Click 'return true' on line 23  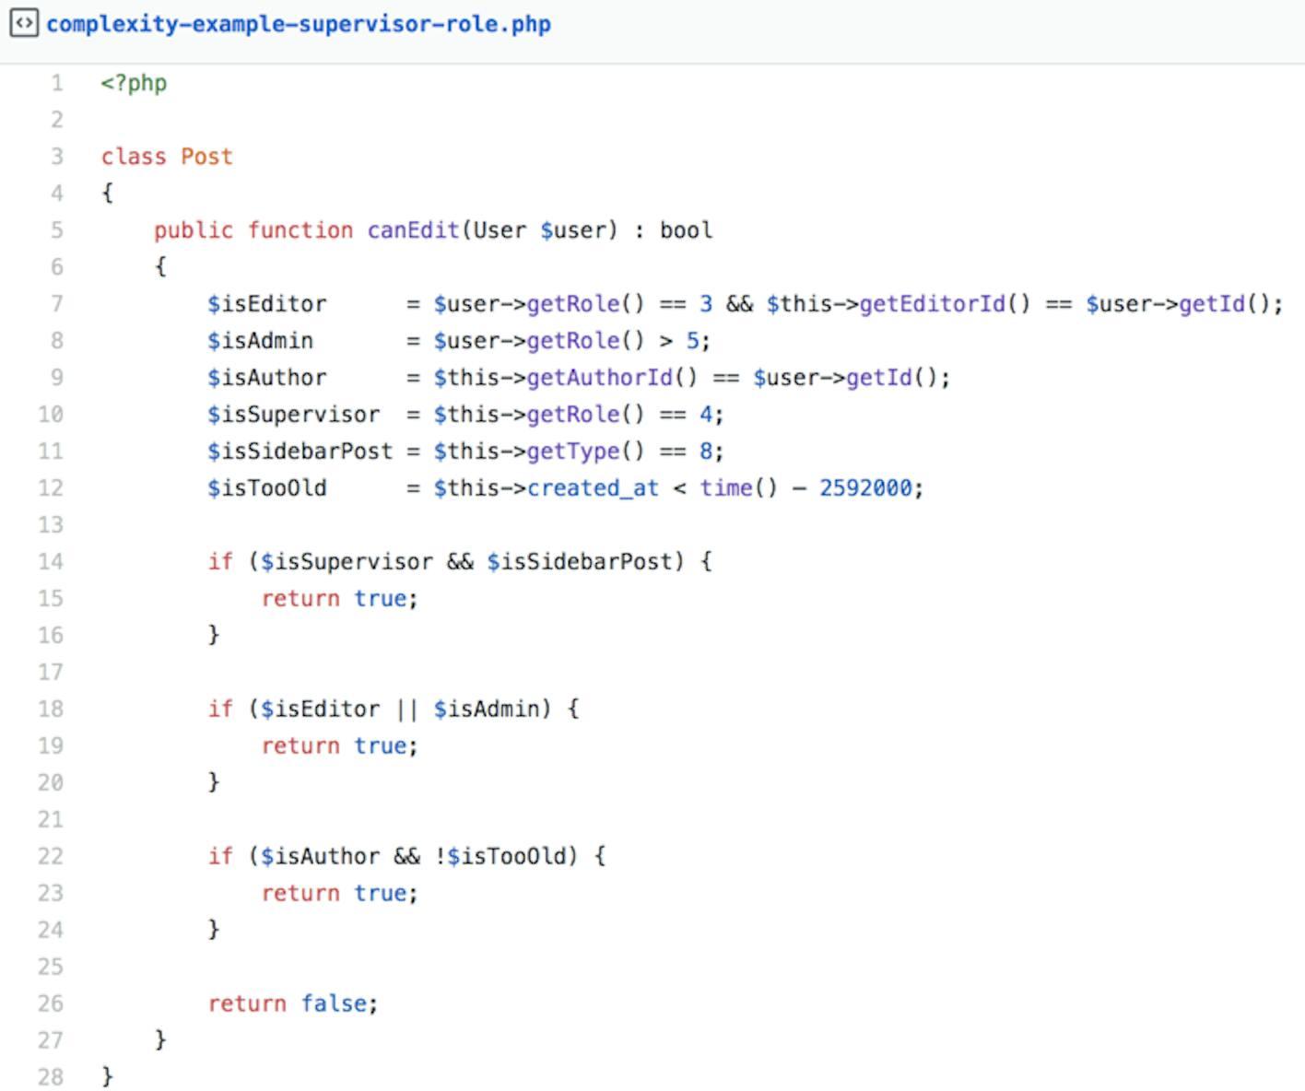pos(334,894)
